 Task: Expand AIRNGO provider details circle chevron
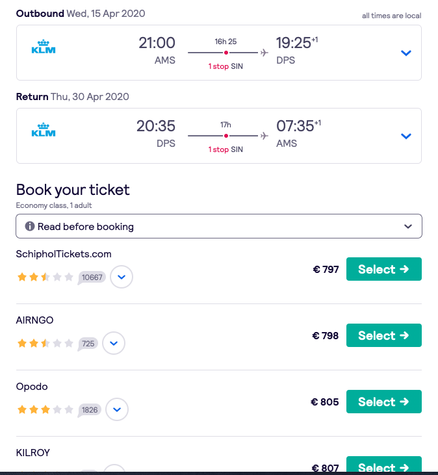114,343
